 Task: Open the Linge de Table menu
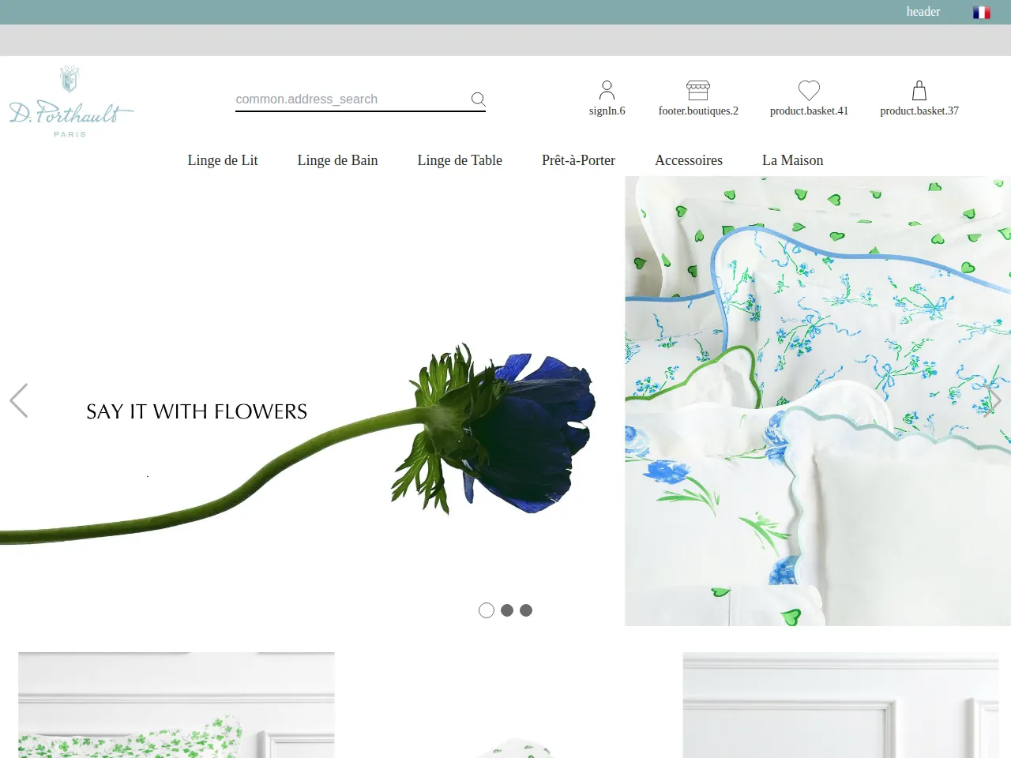460,160
